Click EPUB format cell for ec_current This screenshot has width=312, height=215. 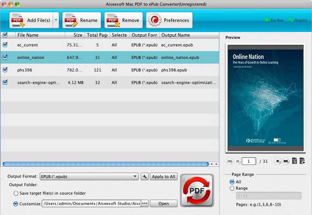tap(144, 45)
